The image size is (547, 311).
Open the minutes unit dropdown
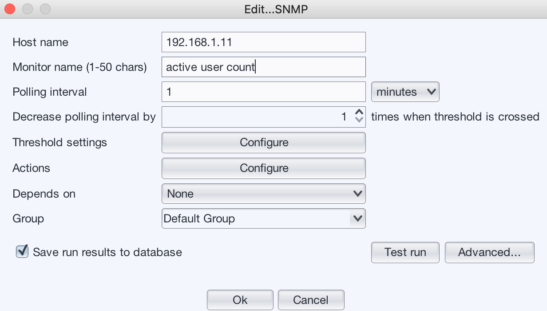404,92
